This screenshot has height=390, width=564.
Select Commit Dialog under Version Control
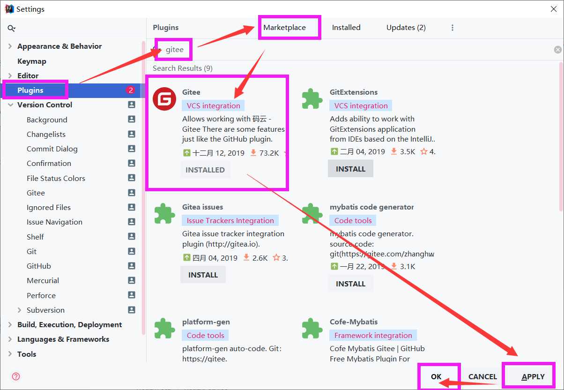point(52,149)
